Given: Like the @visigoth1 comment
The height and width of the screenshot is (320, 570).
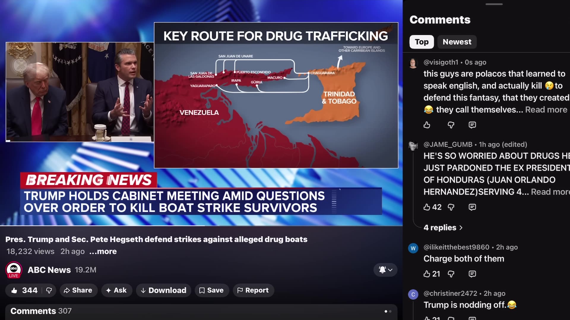Looking at the screenshot, I should tap(427, 125).
